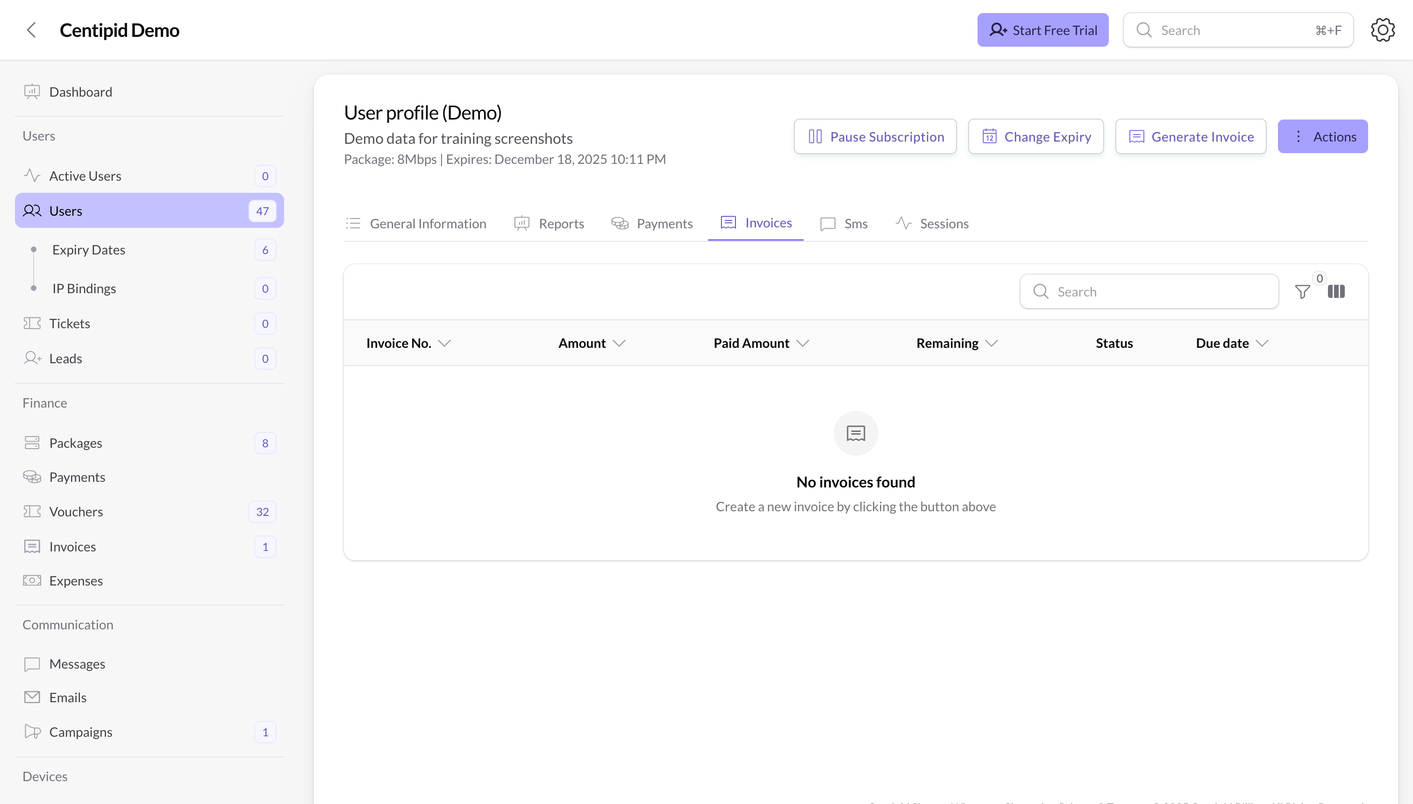Open the Expenses section icon
The image size is (1413, 804).
click(x=31, y=580)
